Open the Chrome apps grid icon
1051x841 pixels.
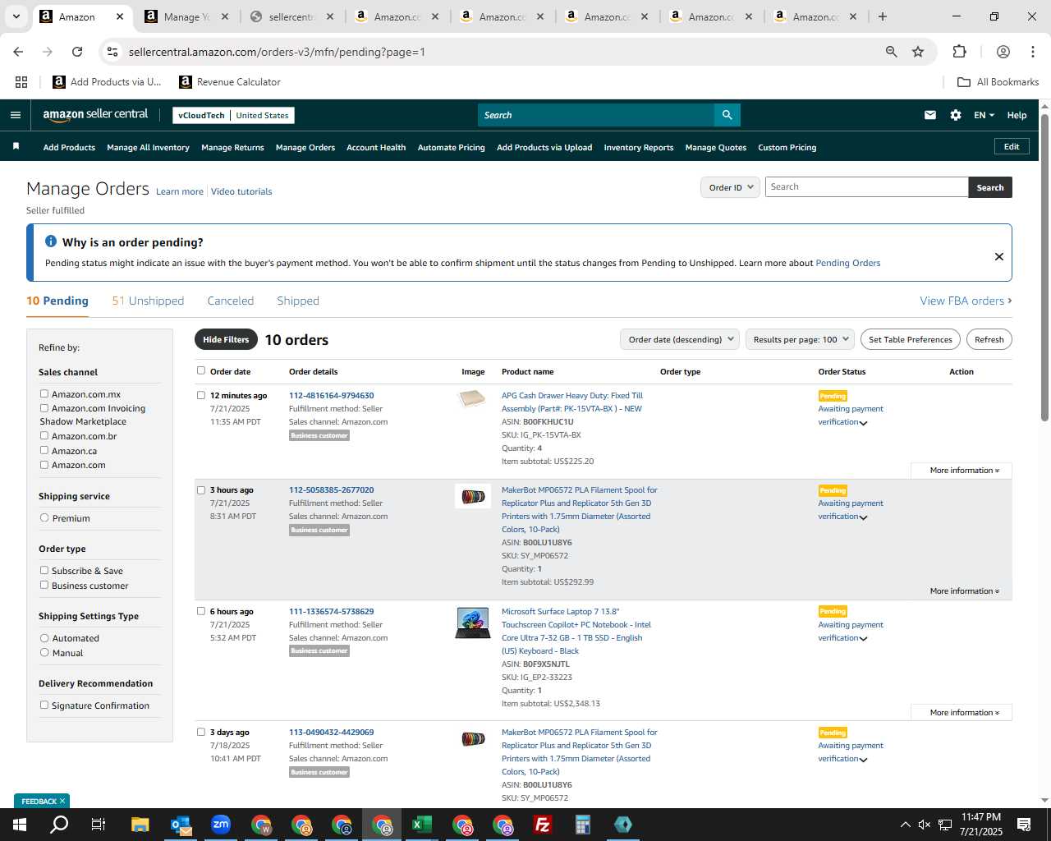[x=21, y=82]
